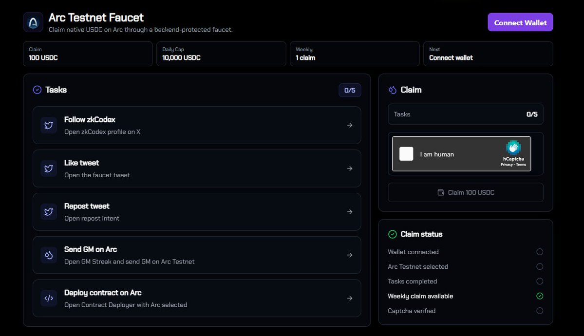Click the wallet icon in Claim 100 USDC button

pyautogui.click(x=441, y=192)
